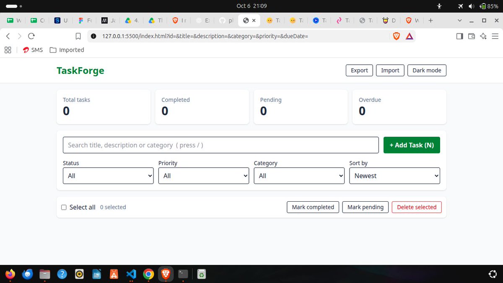Open LibreOffice Writer in the dock
503x283 pixels.
[x=96, y=274]
